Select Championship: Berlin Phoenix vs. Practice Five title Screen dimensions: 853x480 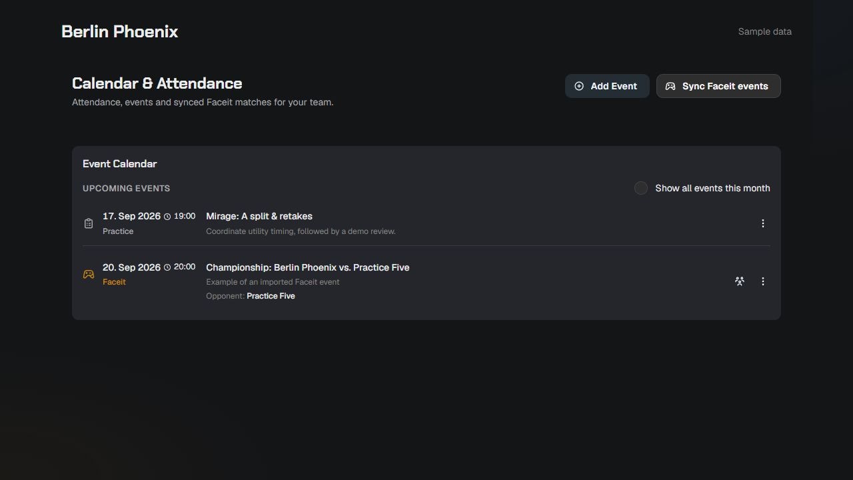tap(308, 267)
